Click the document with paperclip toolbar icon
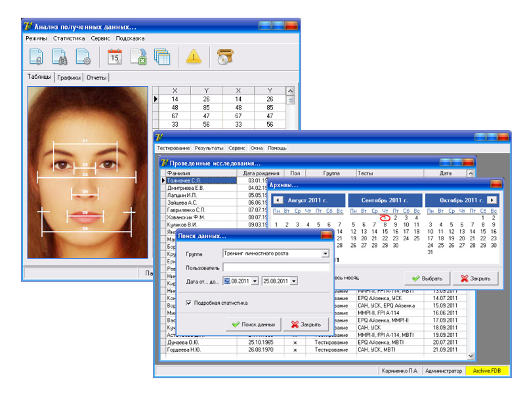 tap(36, 57)
